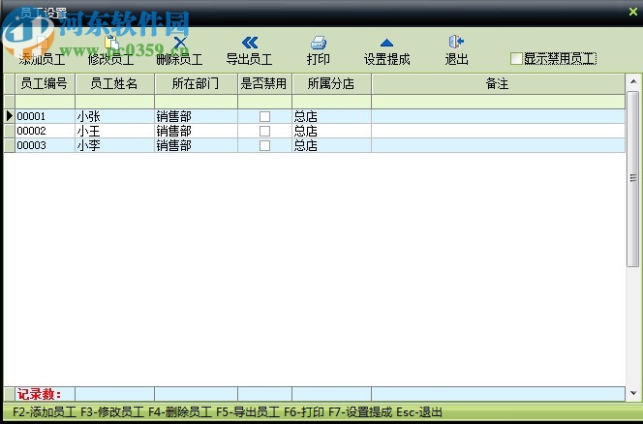Sort by 员工编号 column header
Screen dimensions: 643x424
[45, 83]
